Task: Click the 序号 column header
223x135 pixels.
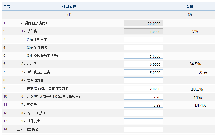Action: tap(7, 6)
